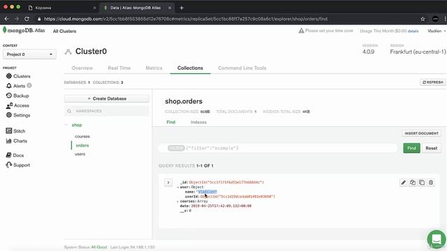This screenshot has width=447, height=251.
Task: Open Docs in the sidebar
Action: click(15, 155)
